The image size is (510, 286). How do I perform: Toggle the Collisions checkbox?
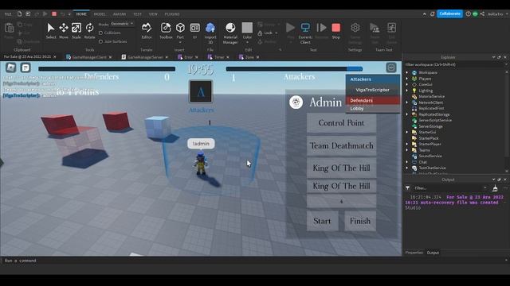(x=100, y=33)
